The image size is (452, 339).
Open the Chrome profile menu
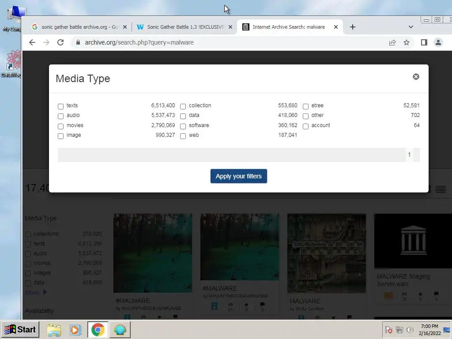click(438, 43)
